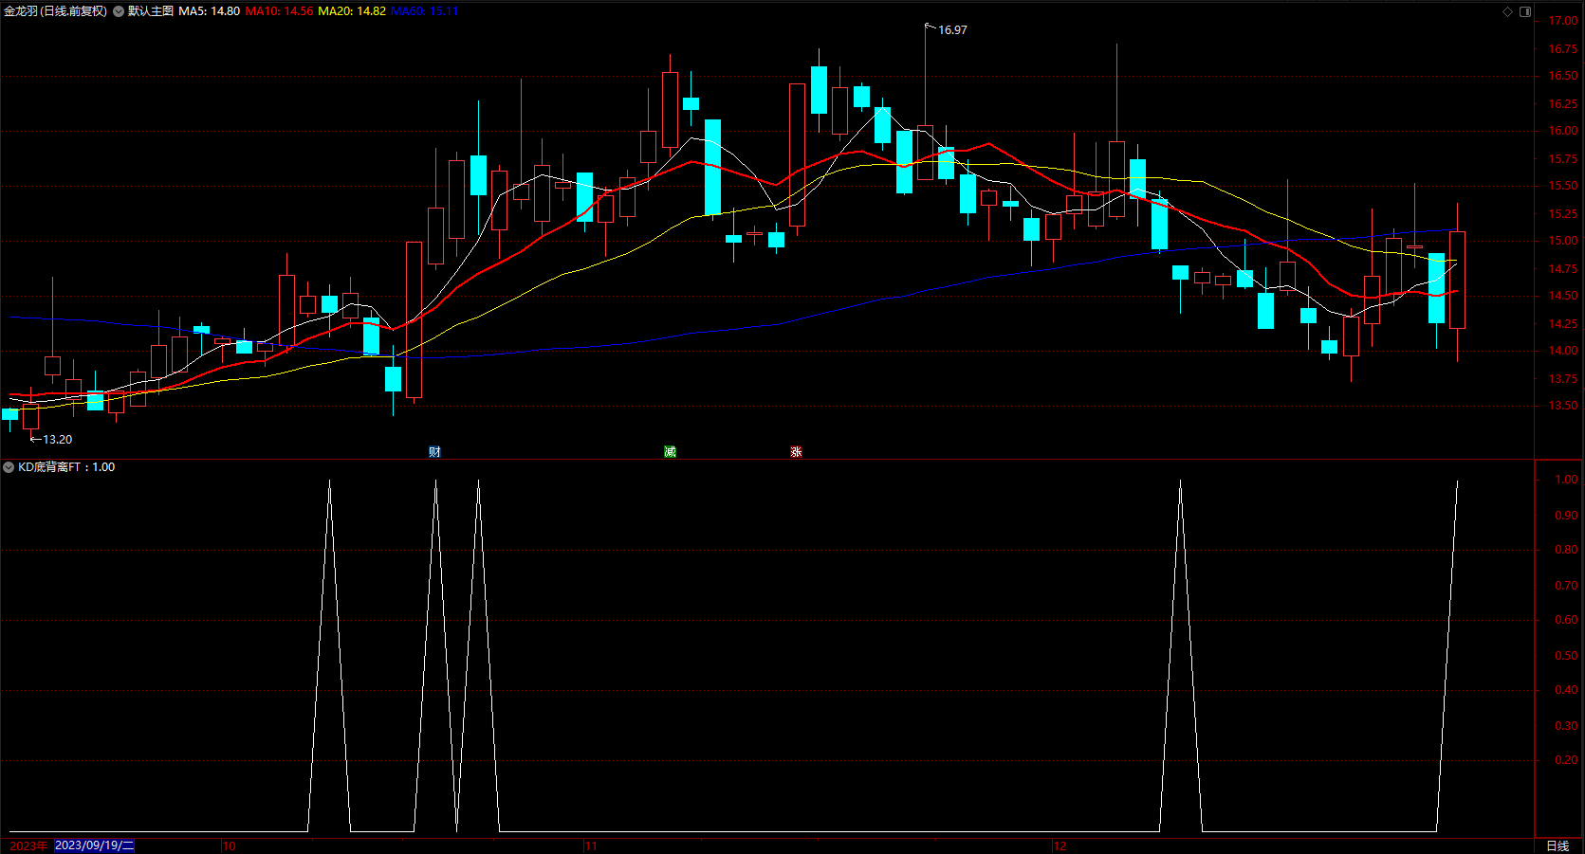Open the dropdown beside 默认主图
This screenshot has height=854, width=1585.
[x=119, y=11]
